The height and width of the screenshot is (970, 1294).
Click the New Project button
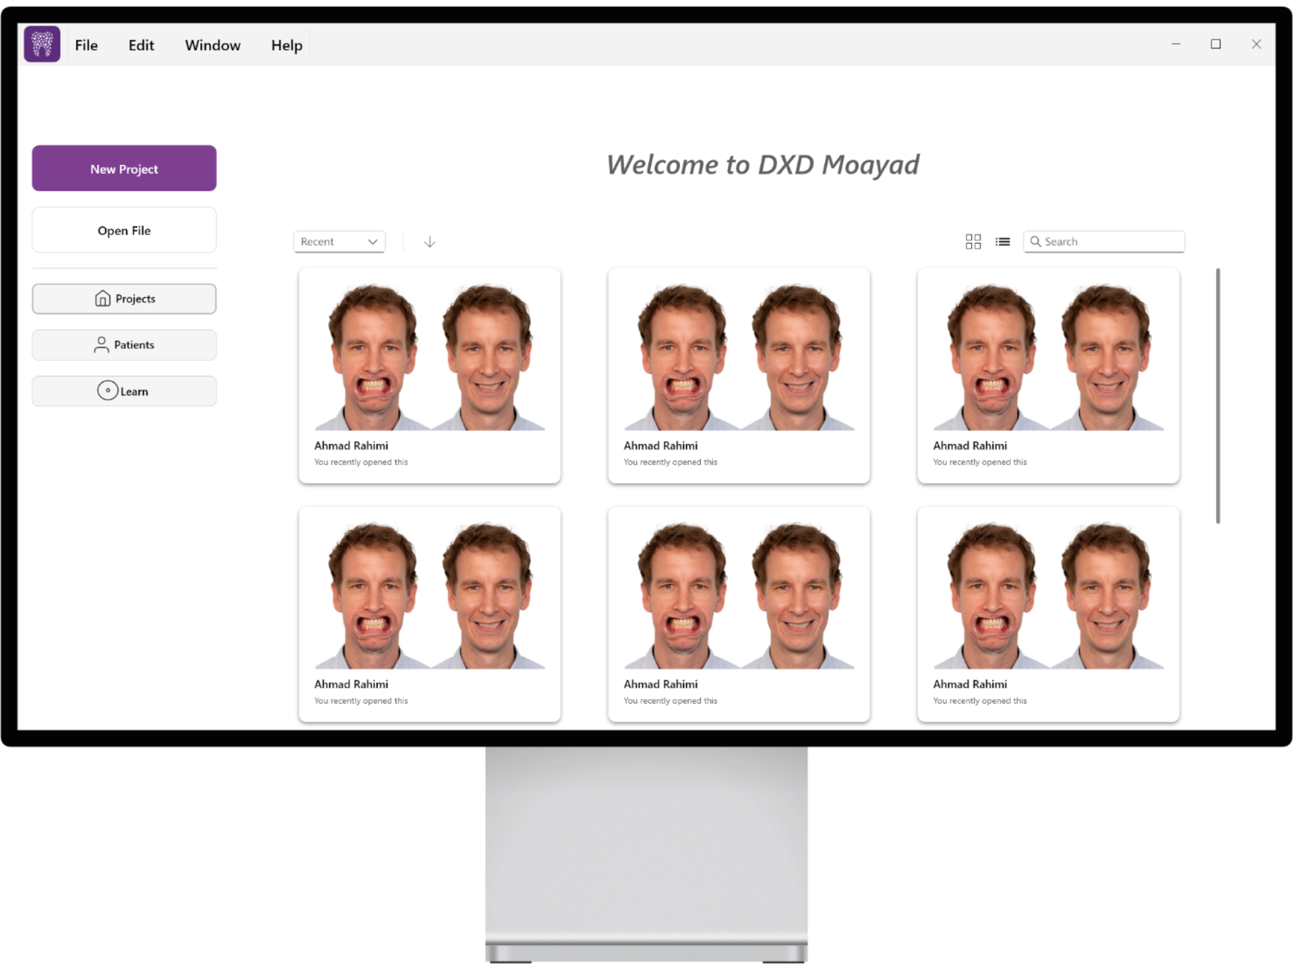(124, 168)
